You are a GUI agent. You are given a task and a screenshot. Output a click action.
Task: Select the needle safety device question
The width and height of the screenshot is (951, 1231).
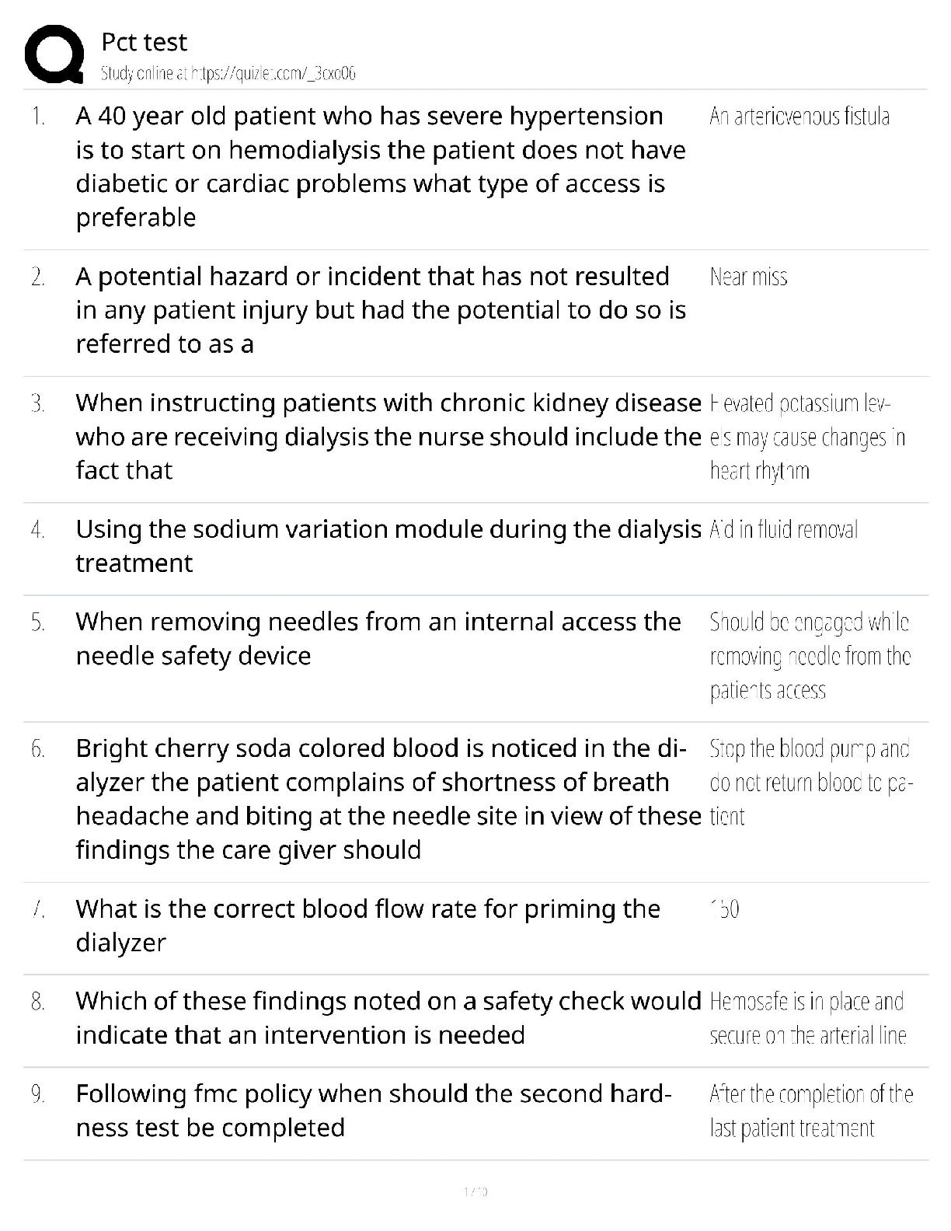pyautogui.click(x=378, y=639)
